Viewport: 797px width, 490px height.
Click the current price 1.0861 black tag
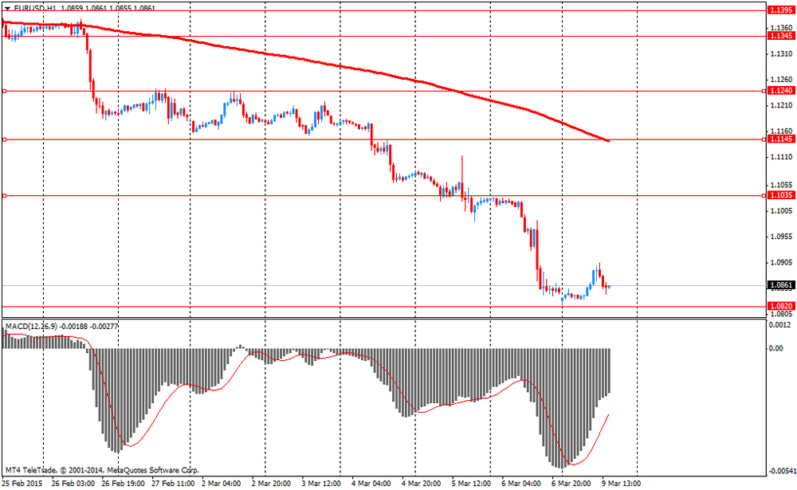pos(781,285)
